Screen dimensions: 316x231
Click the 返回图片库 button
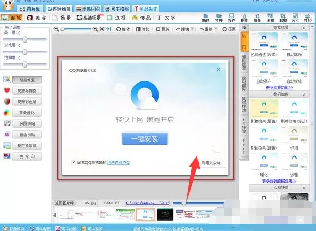coord(65,203)
